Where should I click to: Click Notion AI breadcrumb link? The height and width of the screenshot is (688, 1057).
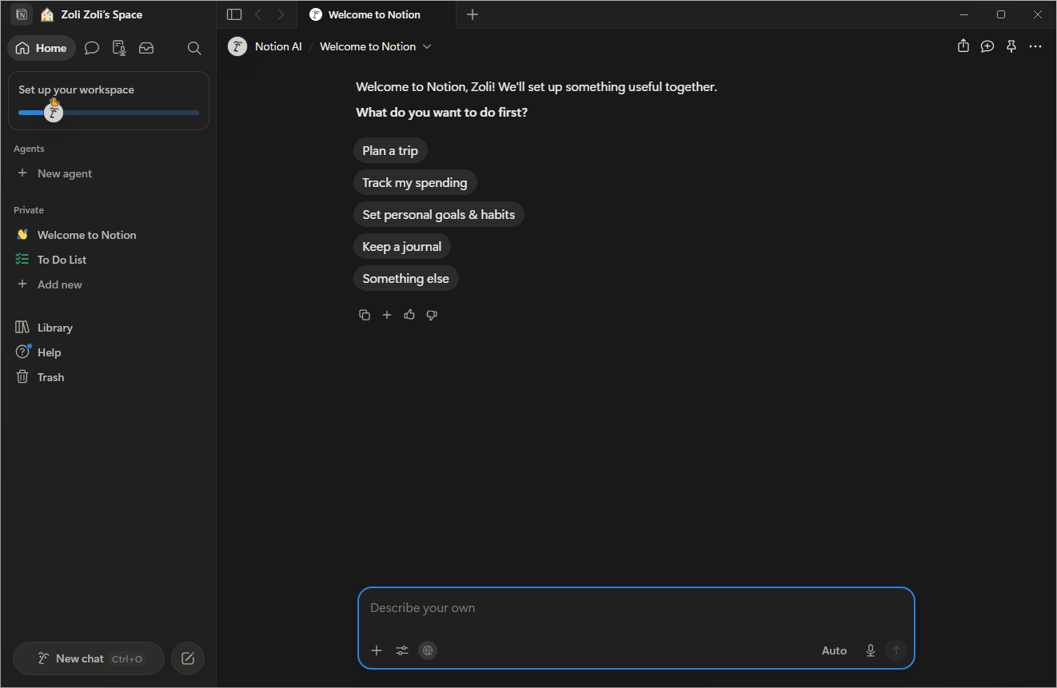278,46
